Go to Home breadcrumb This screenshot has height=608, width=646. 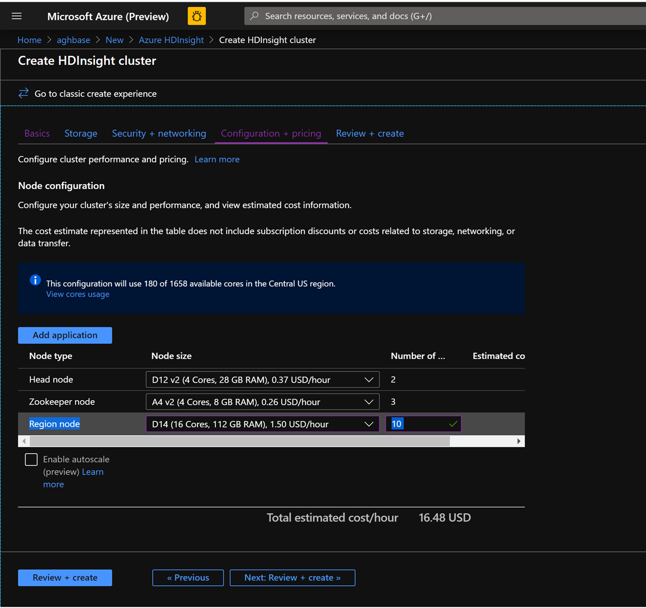tap(29, 40)
